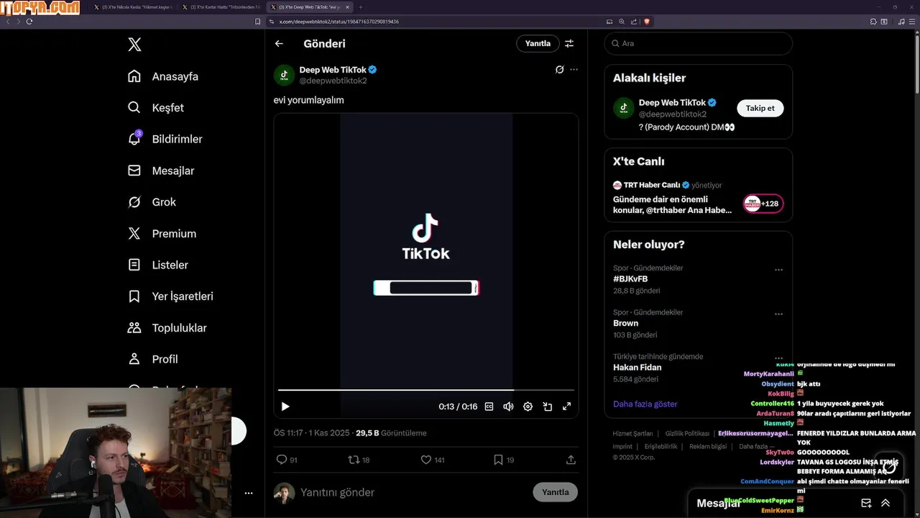Click new message icon in Mesajlar drawer

coord(866,503)
